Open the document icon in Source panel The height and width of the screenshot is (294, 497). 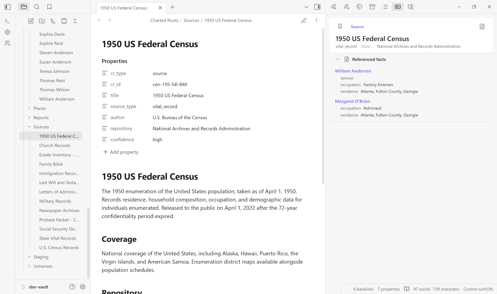click(482, 26)
